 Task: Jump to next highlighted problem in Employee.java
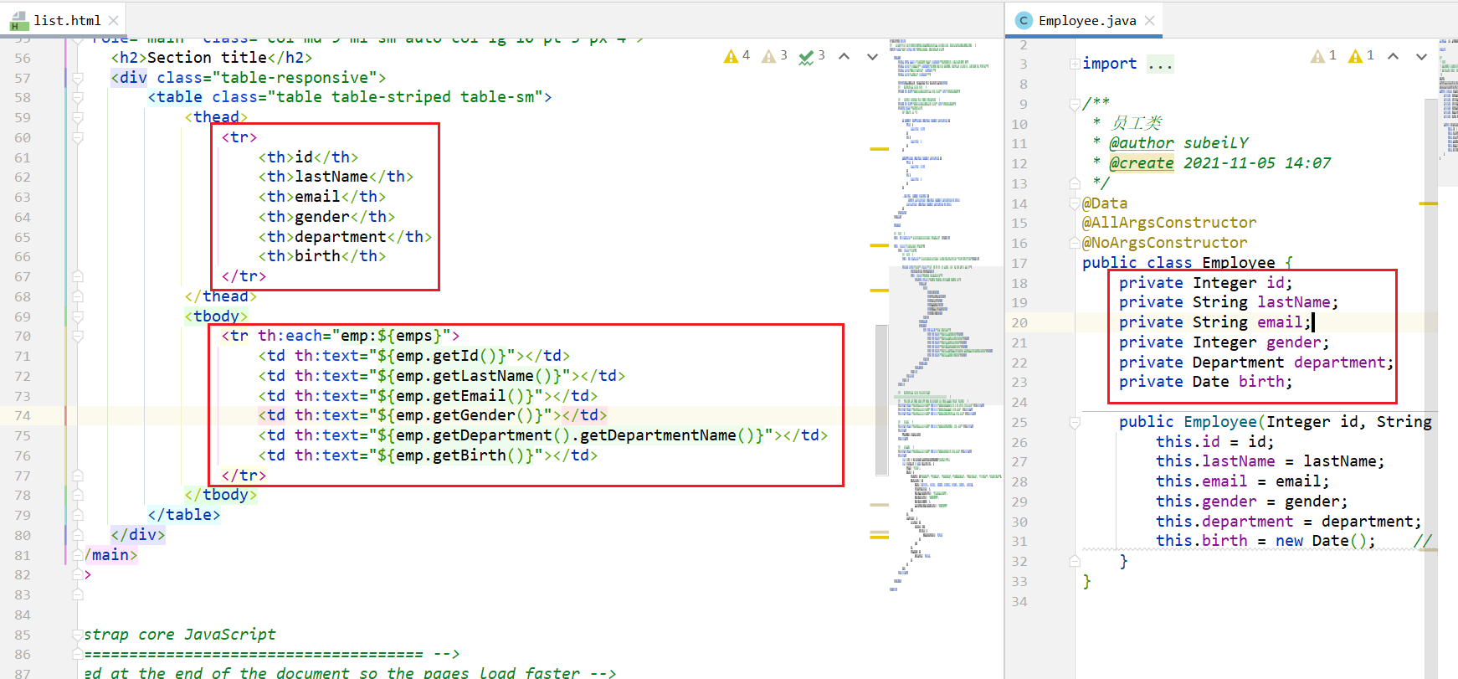coord(1421,56)
